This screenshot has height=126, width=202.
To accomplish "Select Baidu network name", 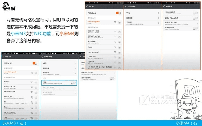I will click(x=90, y=47).
